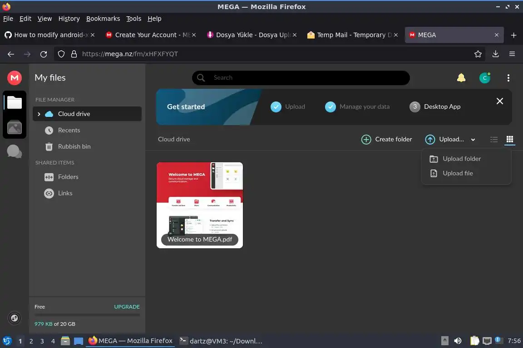Switch to grid thumbnail view
Viewport: 523px width, 348px height.
509,139
